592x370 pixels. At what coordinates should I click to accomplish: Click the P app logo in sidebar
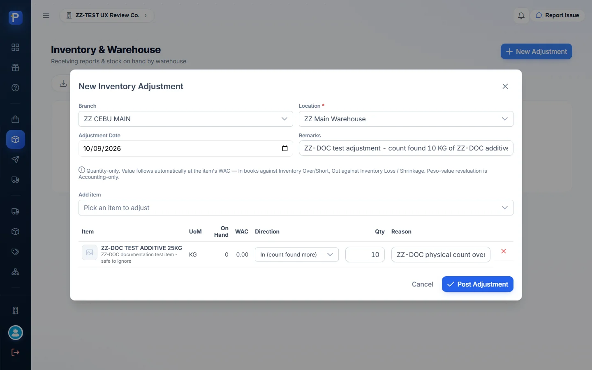coord(16,18)
